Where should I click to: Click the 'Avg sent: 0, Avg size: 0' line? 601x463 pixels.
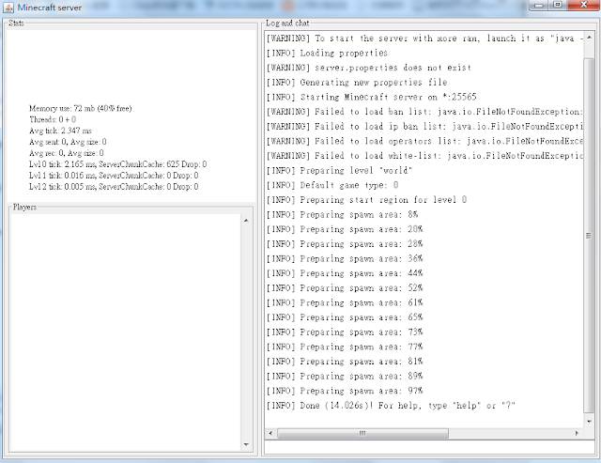[68, 142]
